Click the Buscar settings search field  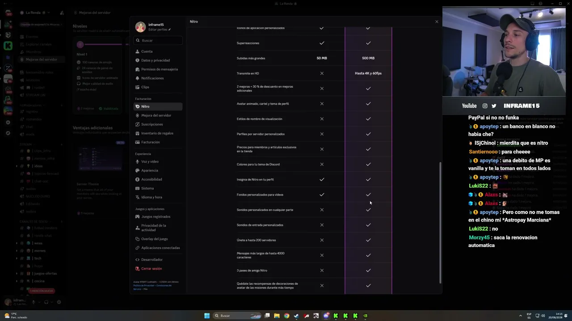click(158, 40)
